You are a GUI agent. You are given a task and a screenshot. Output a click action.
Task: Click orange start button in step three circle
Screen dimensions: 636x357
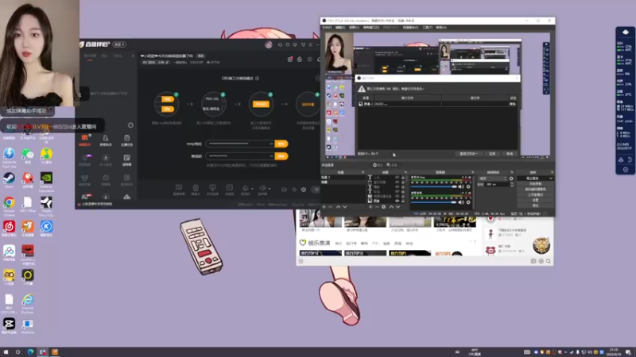[x=261, y=104]
